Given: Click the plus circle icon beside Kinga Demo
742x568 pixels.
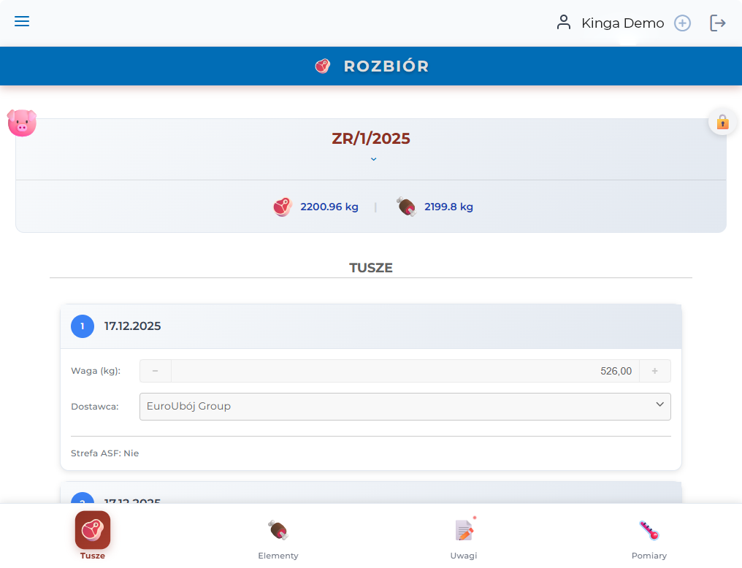Looking at the screenshot, I should click(682, 23).
